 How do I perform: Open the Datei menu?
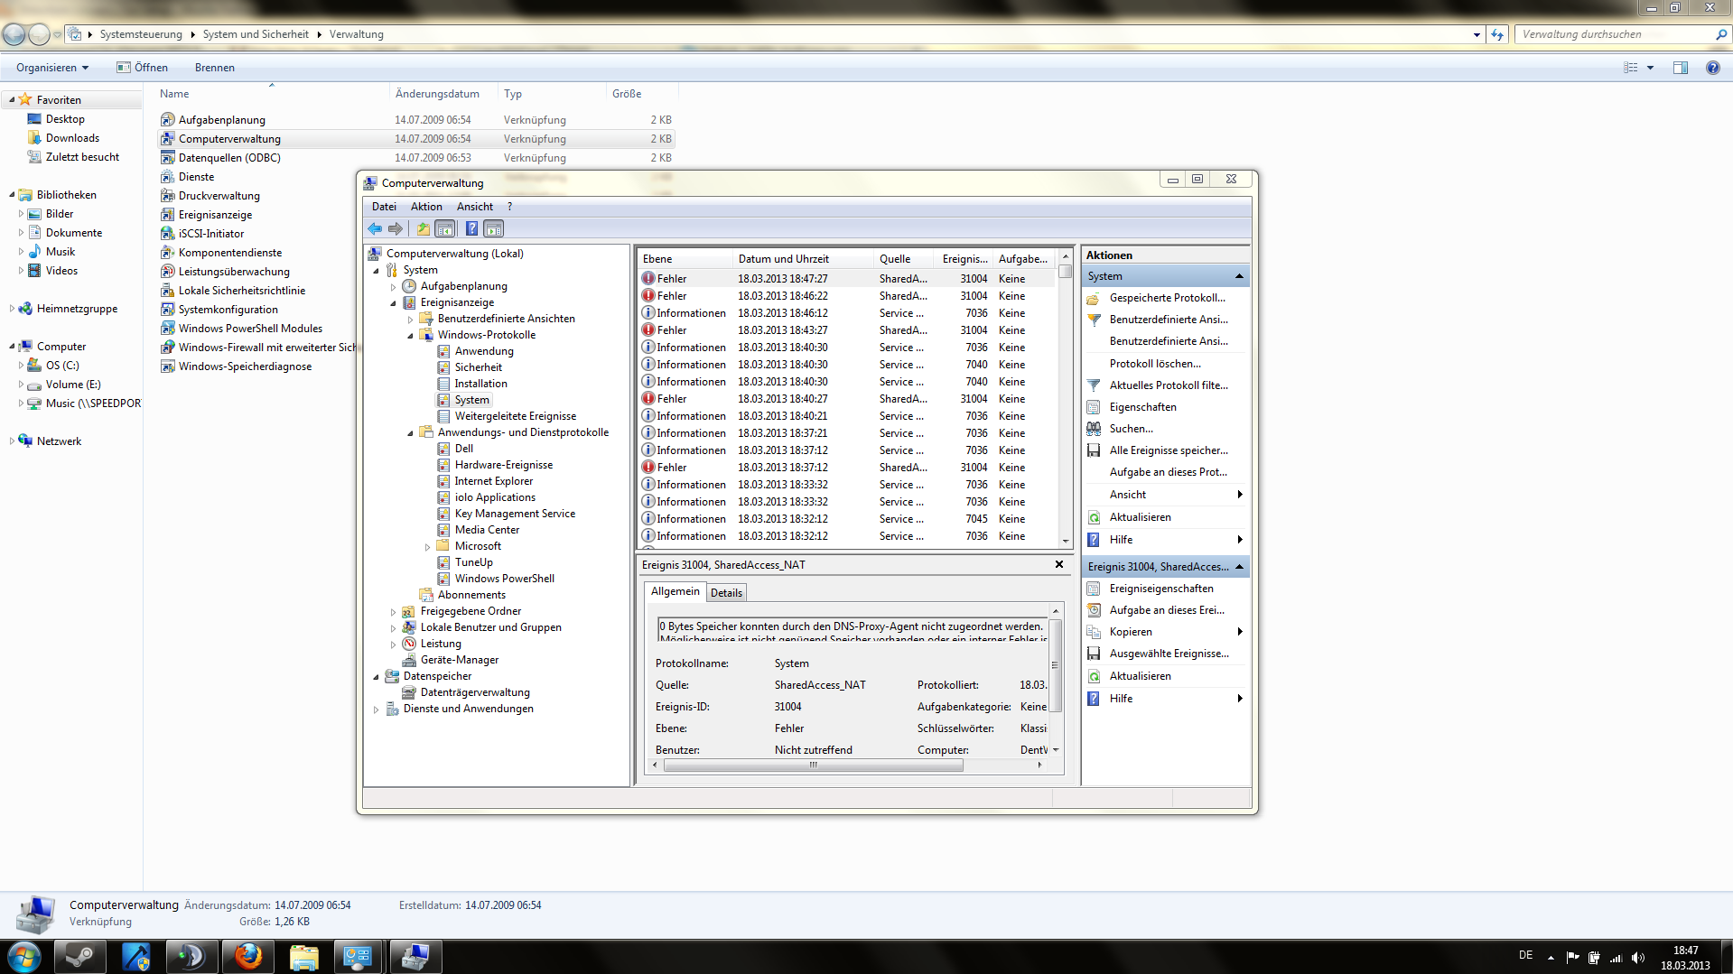click(384, 207)
